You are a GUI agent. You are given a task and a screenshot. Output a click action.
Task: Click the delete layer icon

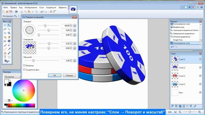coord(176,106)
